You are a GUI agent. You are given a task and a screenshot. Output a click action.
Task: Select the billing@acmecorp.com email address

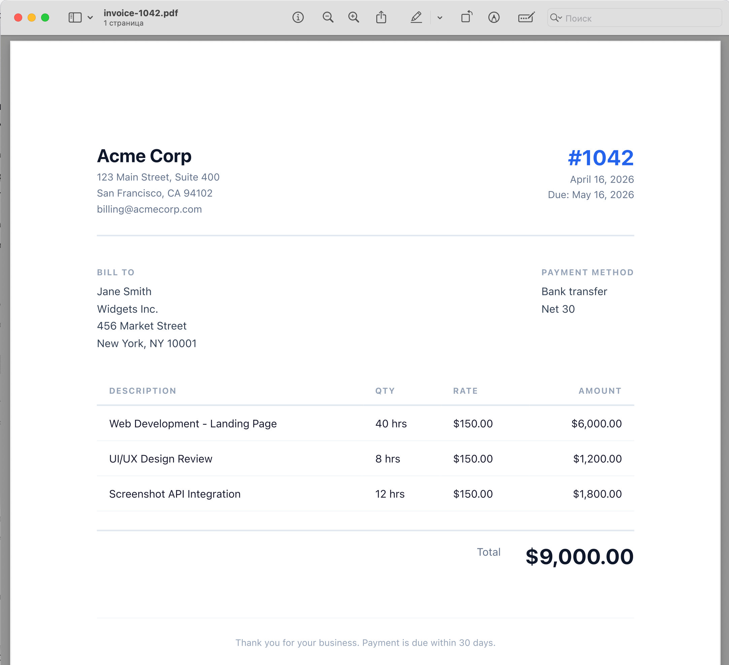[x=149, y=209]
